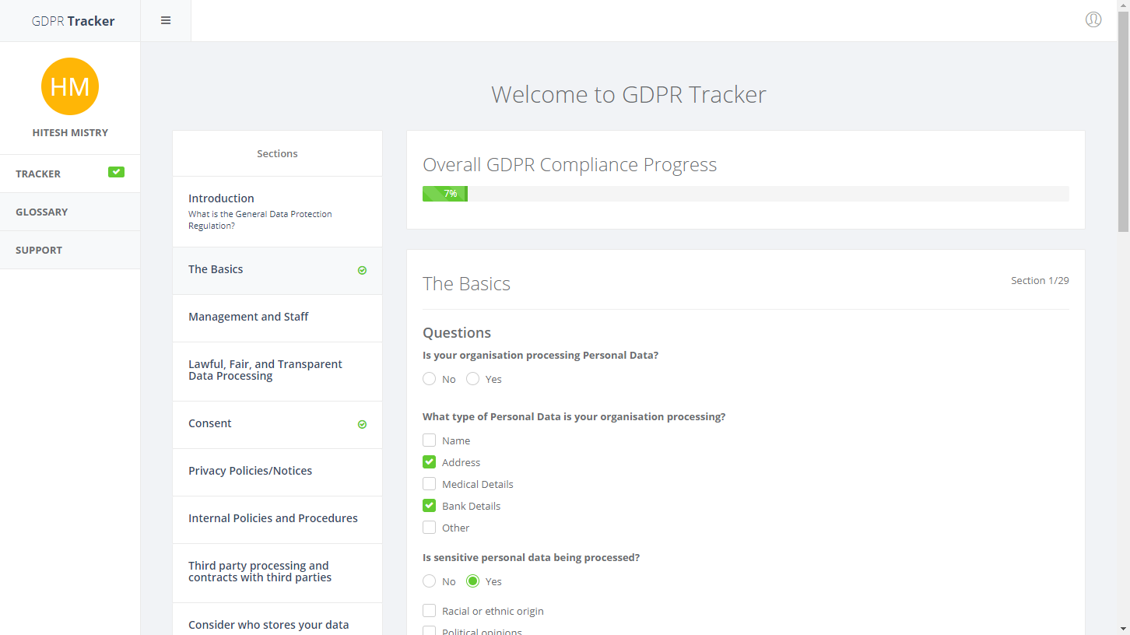The width and height of the screenshot is (1130, 635).
Task: Uncheck the Bank Details checkbox
Action: (429, 505)
